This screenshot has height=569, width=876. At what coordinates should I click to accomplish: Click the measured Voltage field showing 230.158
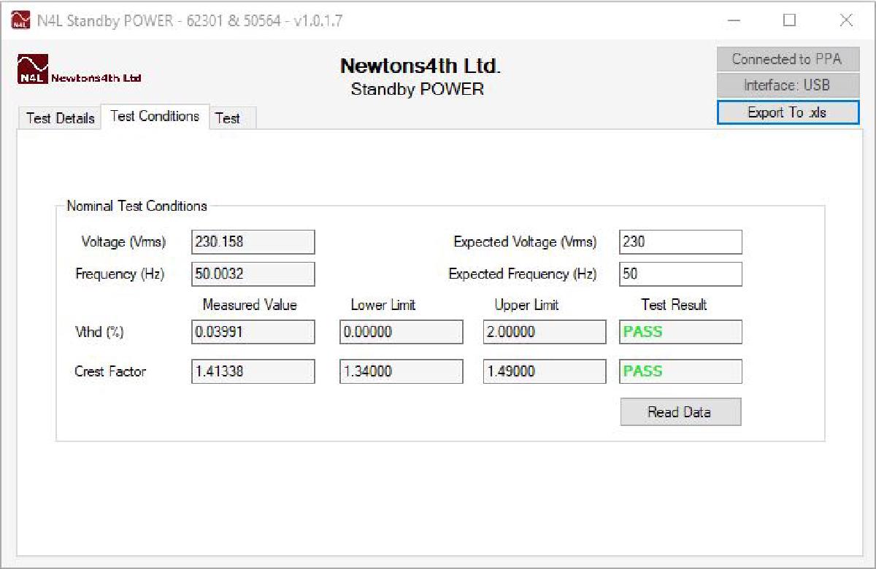click(x=252, y=241)
